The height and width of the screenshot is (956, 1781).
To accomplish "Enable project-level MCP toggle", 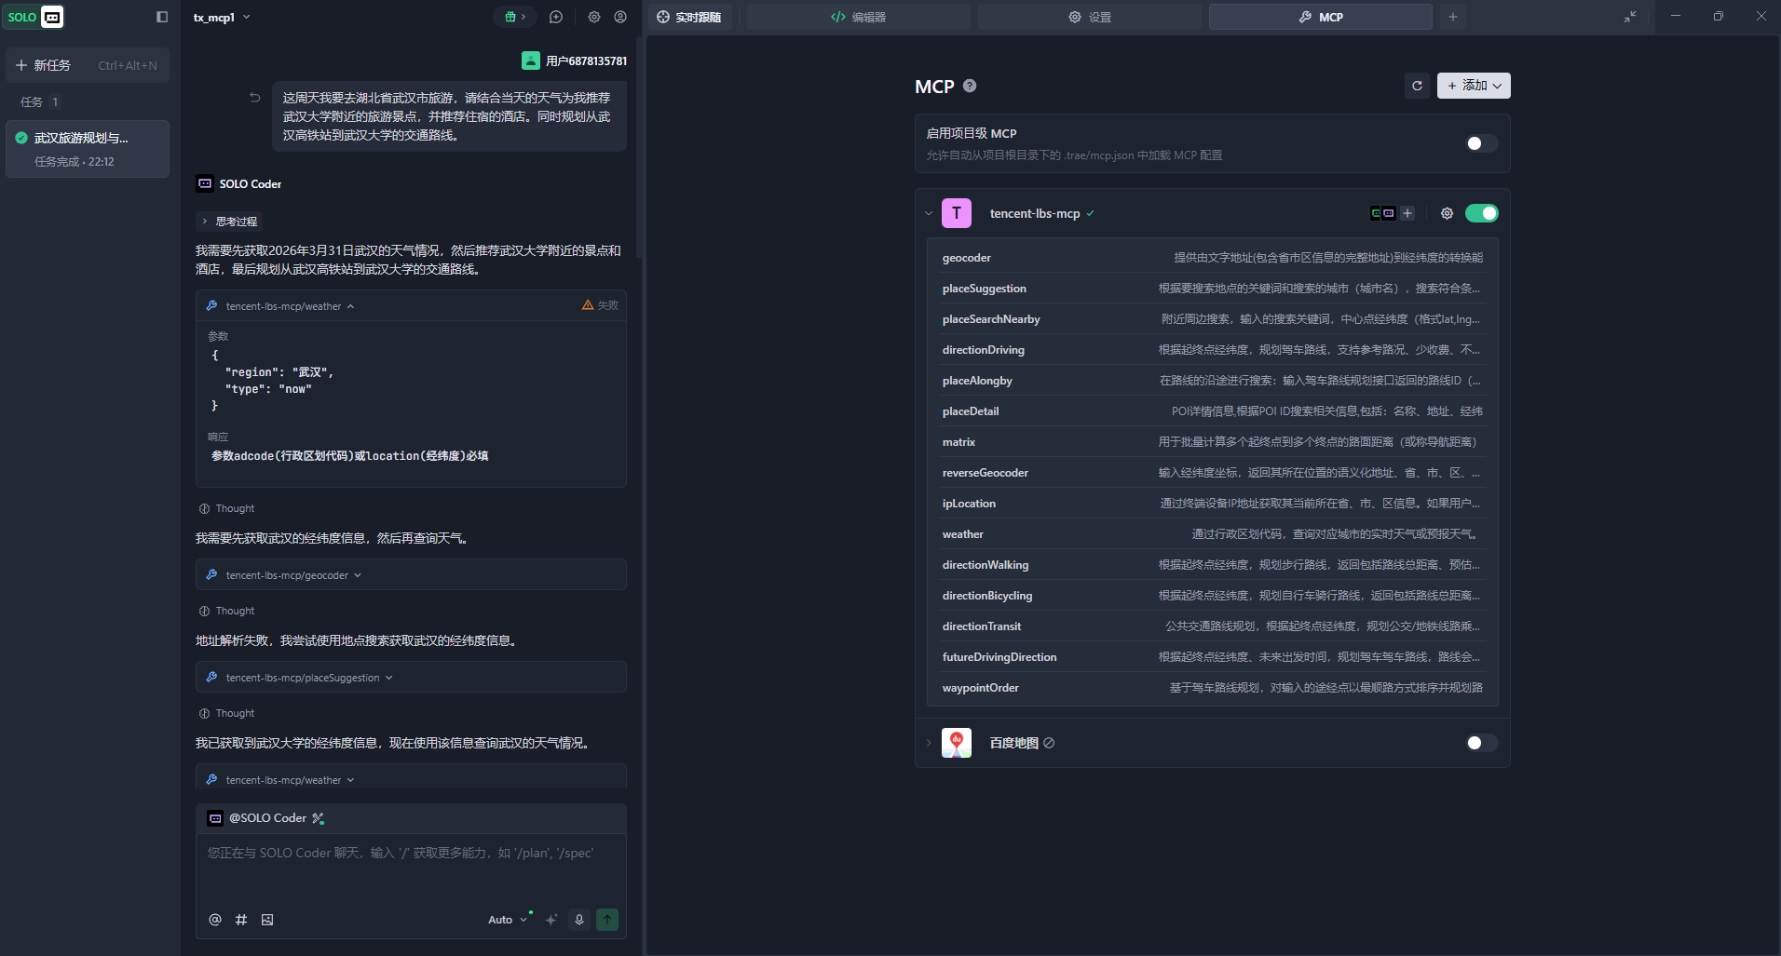I will [1481, 143].
